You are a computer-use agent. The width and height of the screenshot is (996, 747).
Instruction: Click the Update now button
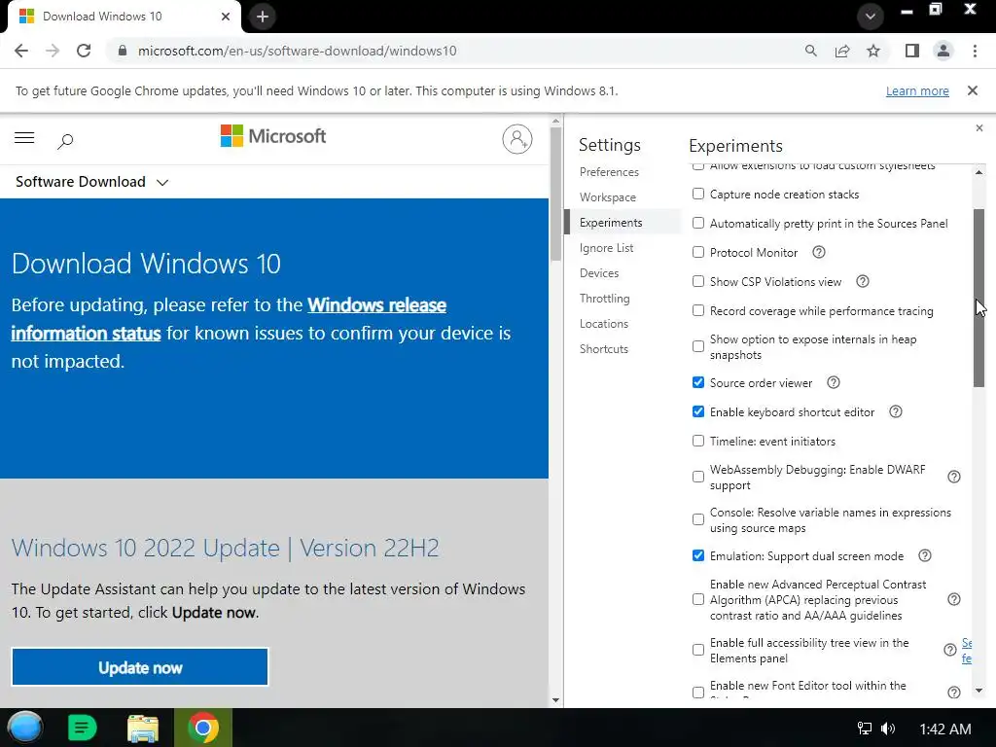tap(140, 667)
